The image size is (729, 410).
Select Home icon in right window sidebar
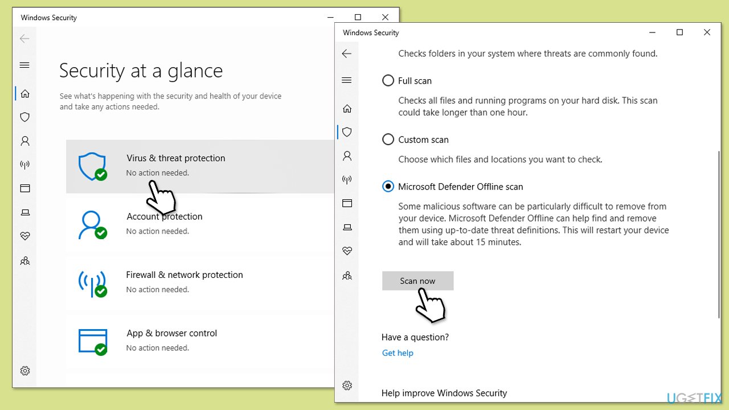(x=347, y=108)
